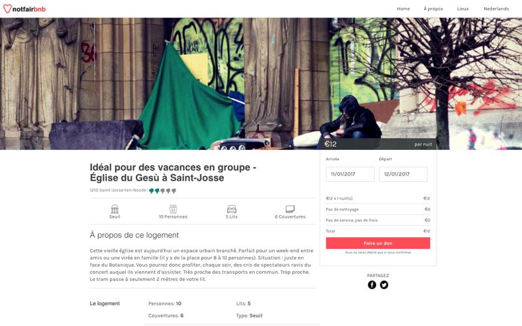
Task: Go to the Lieux page
Action: 463,9
